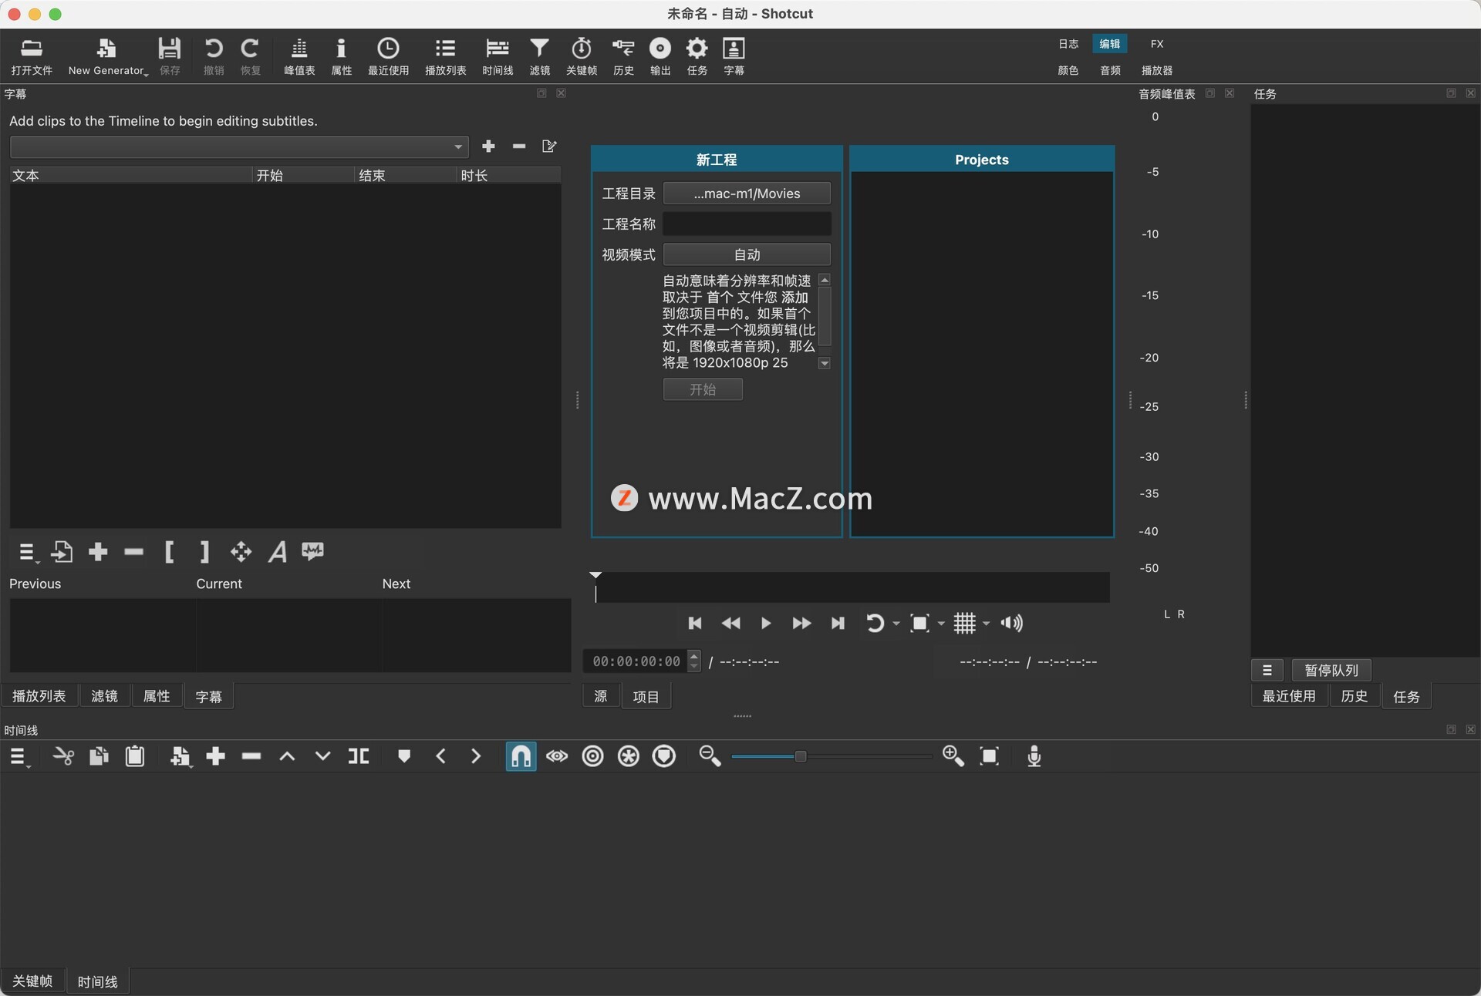Skip to the previous point in player

click(x=695, y=623)
